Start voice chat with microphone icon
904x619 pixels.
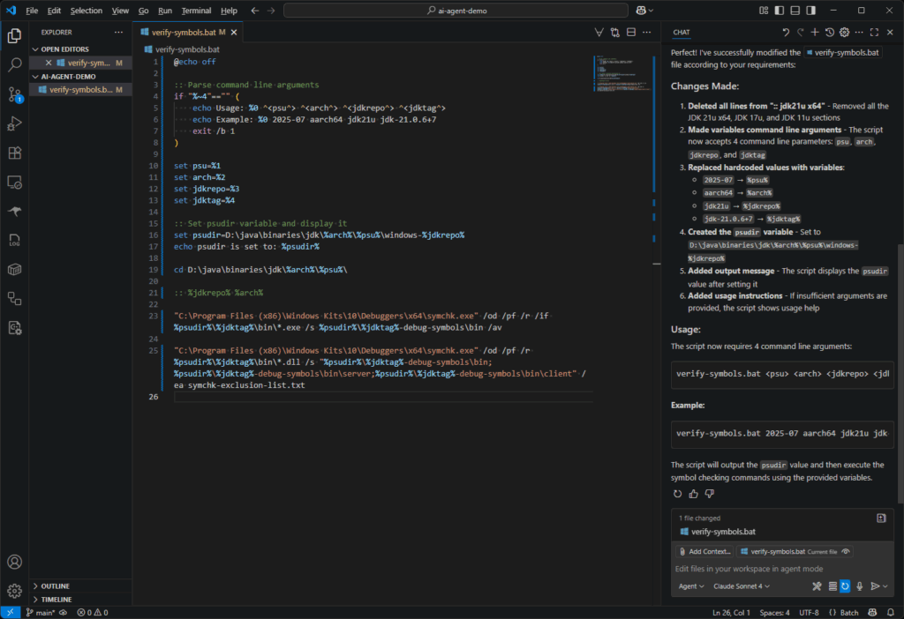point(859,586)
